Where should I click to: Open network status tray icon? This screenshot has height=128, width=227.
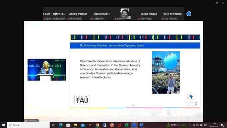[x=194, y=125]
